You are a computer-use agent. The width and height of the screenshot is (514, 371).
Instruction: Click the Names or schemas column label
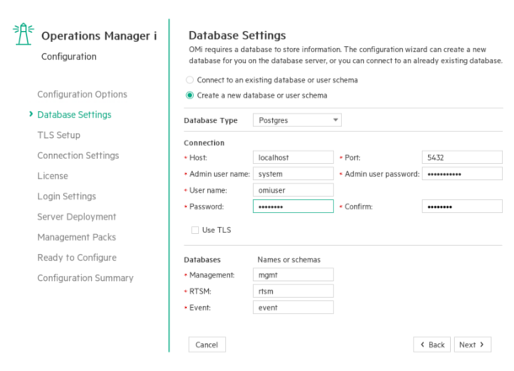(x=289, y=260)
